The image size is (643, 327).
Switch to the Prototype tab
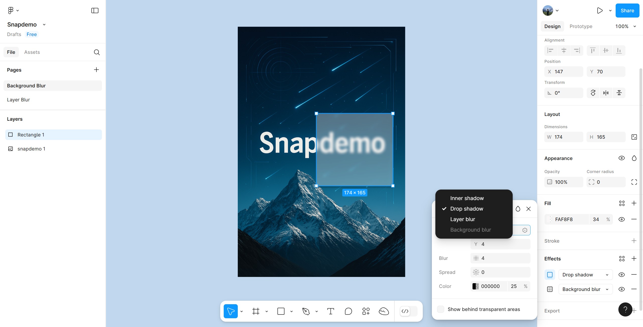581,26
